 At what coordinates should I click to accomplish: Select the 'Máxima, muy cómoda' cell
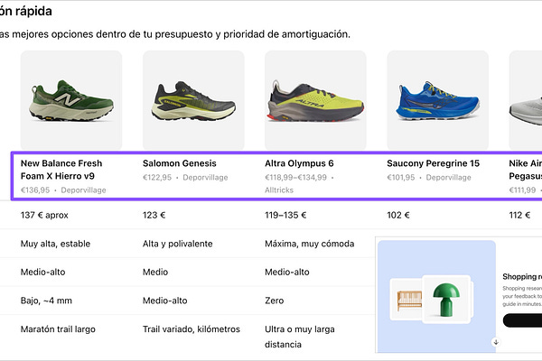tap(309, 244)
